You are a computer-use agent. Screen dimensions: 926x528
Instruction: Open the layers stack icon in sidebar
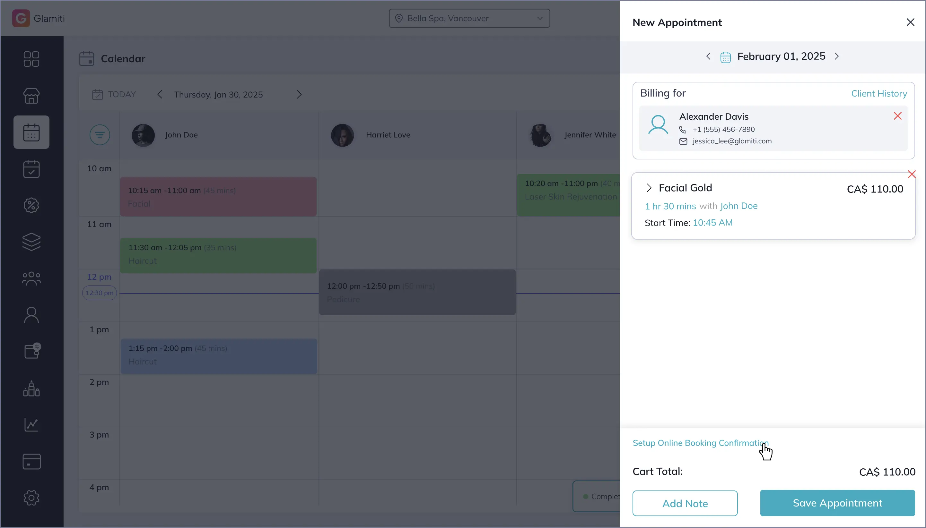pyautogui.click(x=31, y=242)
